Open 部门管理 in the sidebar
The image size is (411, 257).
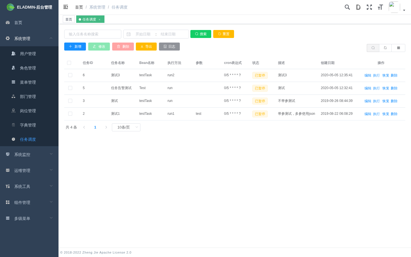point(29,97)
